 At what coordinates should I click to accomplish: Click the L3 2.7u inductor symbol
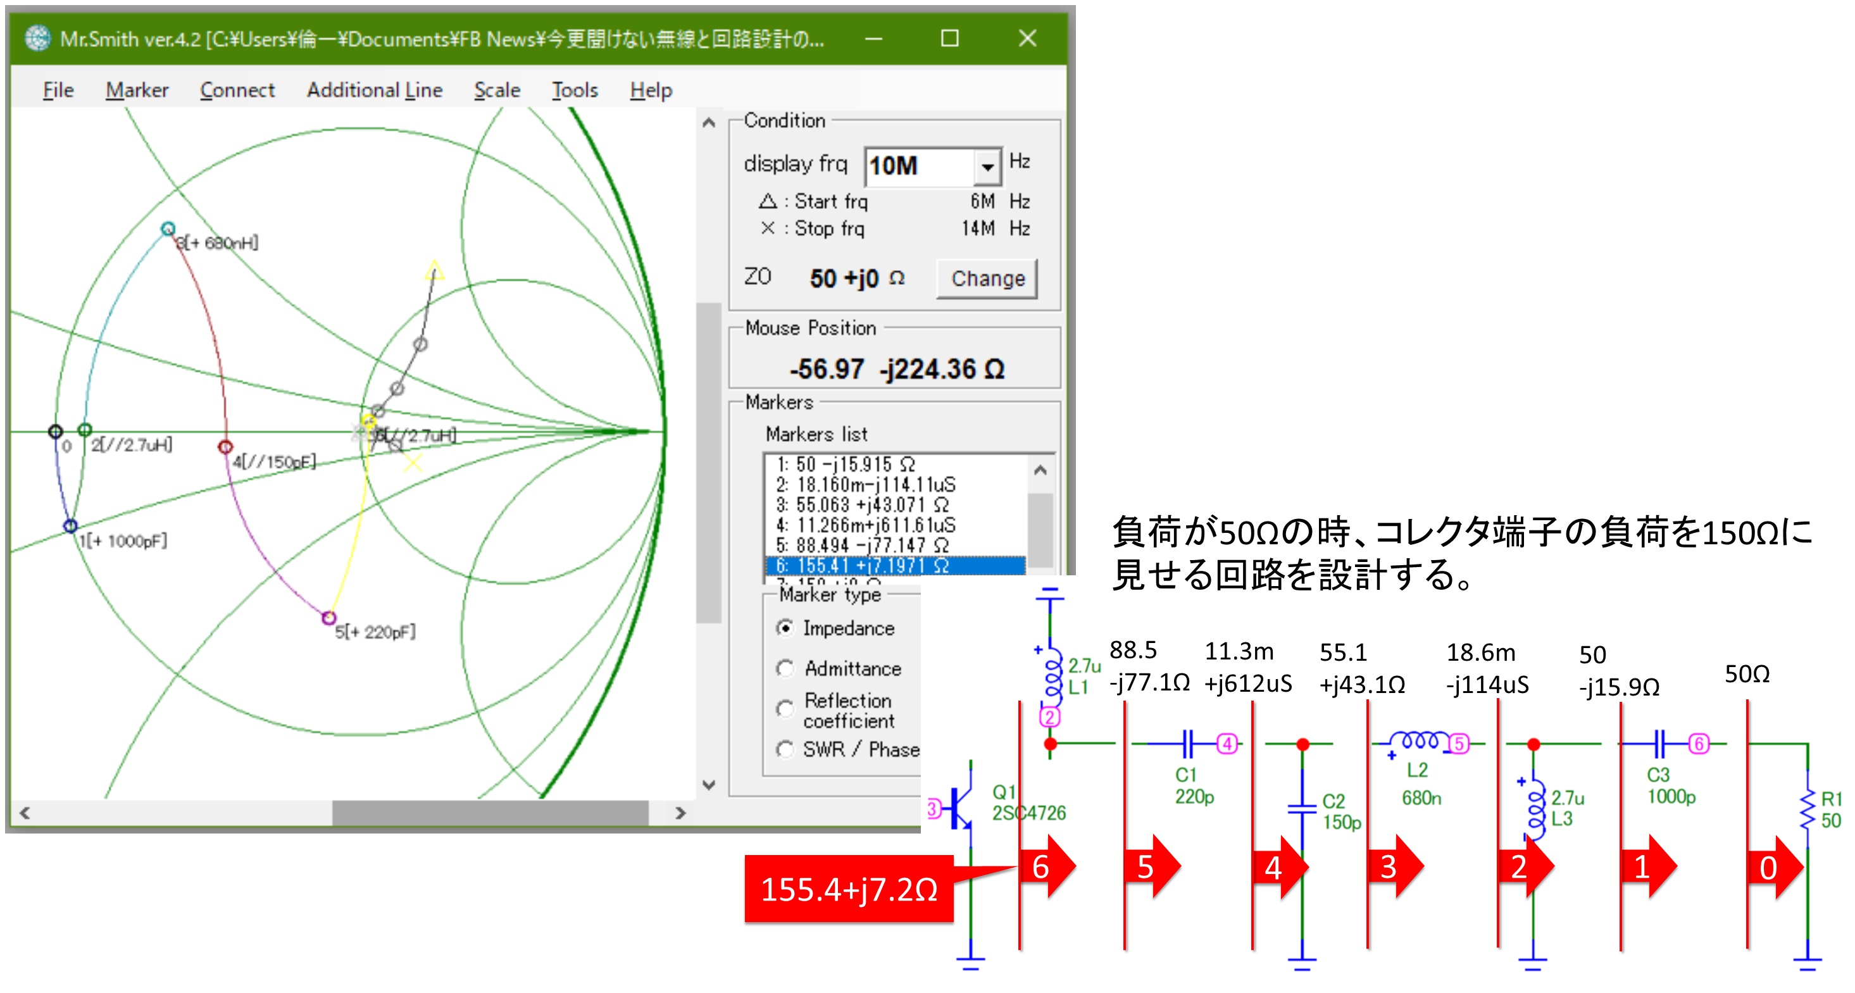pos(1534,809)
